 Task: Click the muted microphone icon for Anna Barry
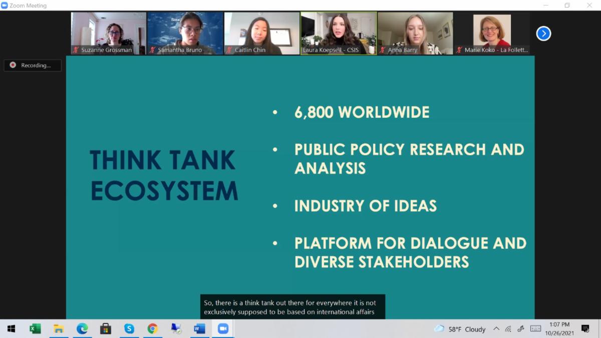383,50
